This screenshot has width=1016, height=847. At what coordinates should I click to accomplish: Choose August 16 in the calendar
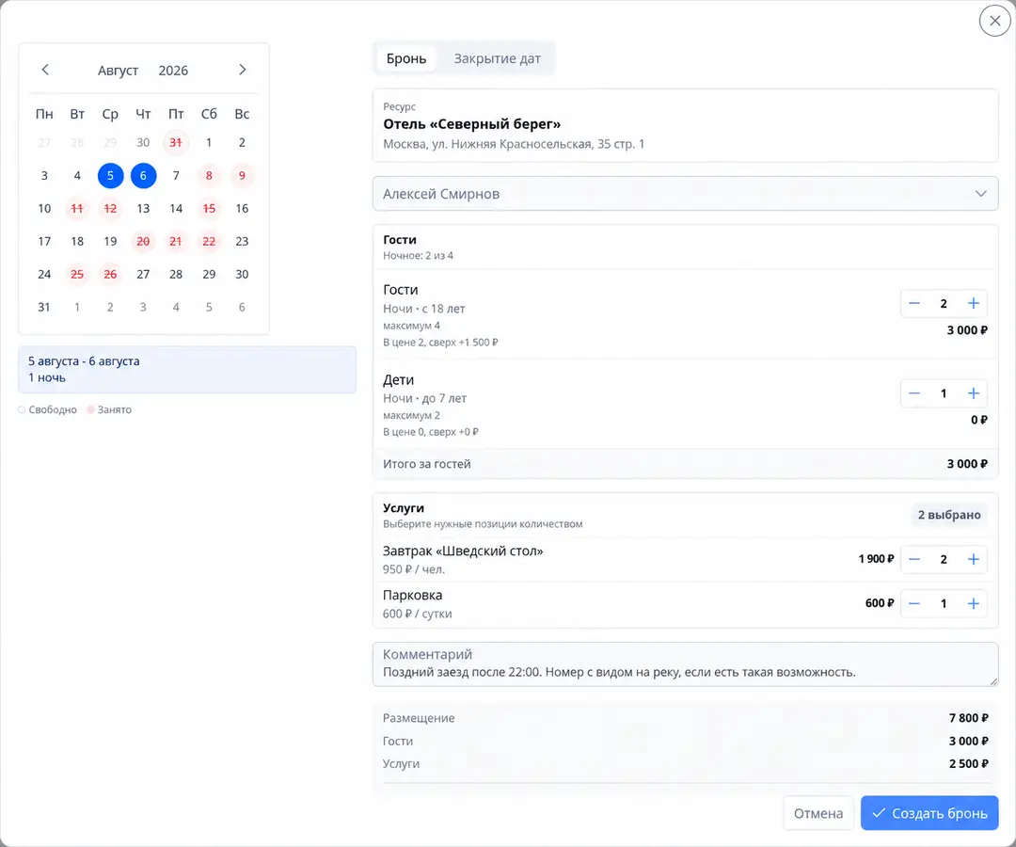(242, 209)
